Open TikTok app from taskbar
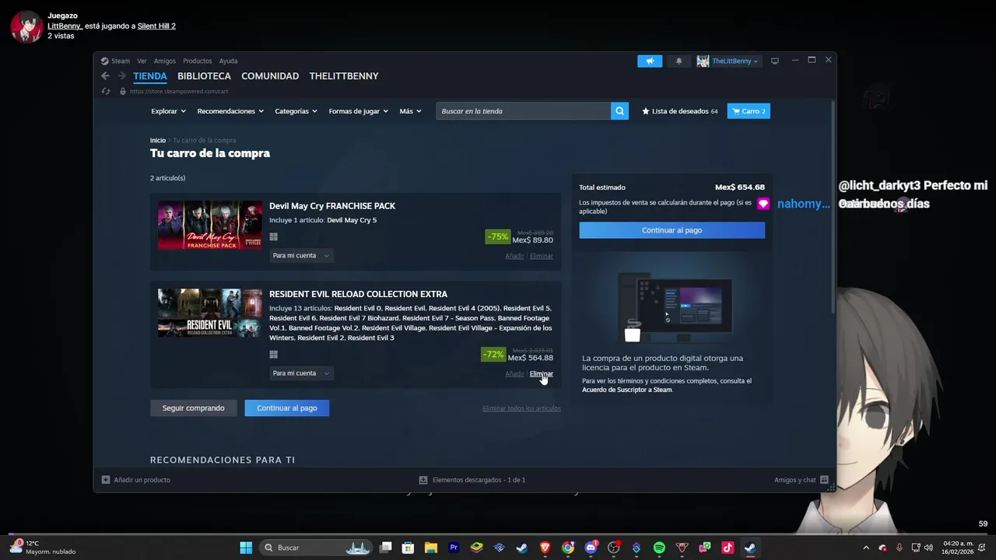This screenshot has height=560, width=996. click(x=728, y=548)
